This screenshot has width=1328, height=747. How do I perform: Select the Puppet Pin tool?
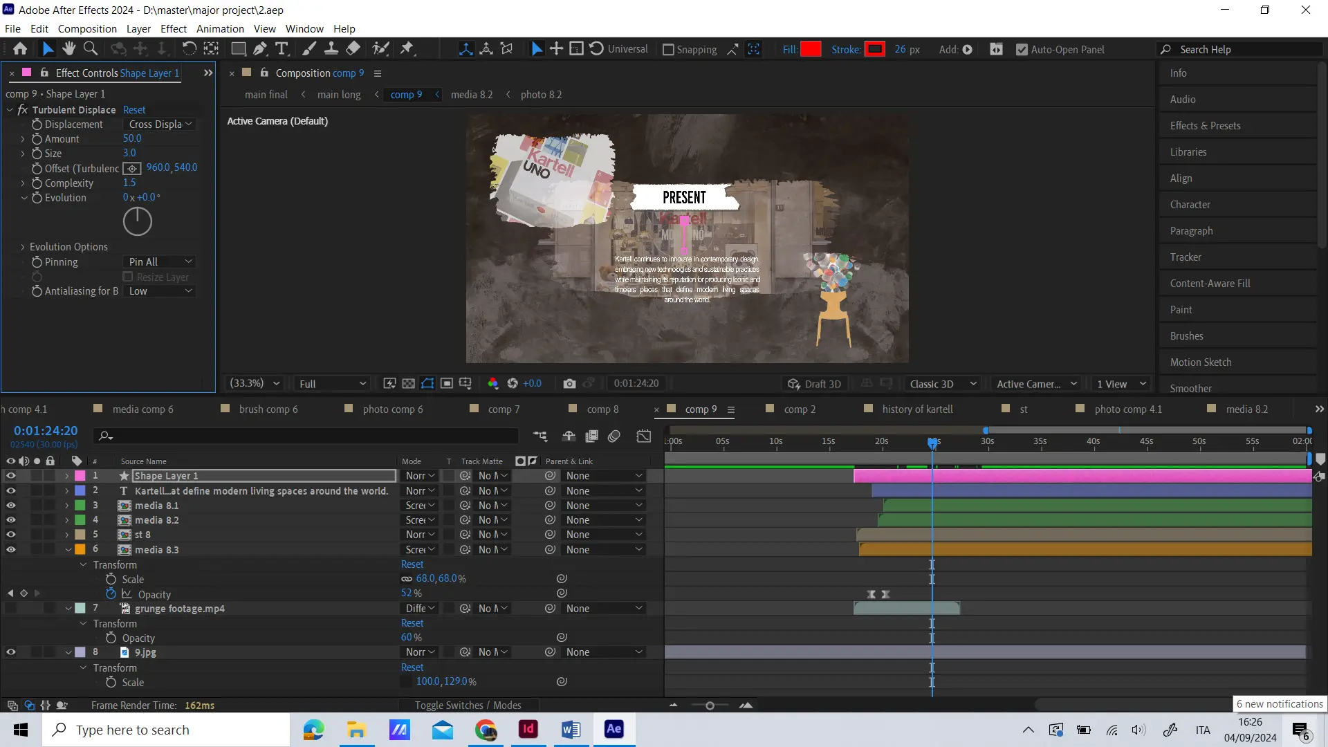click(407, 49)
